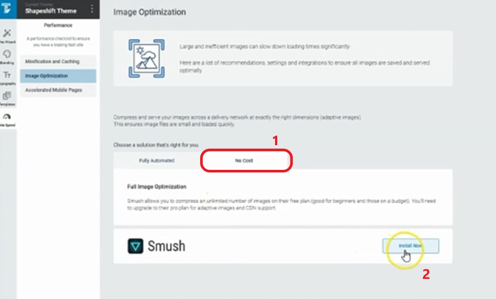Open the three-dot theme options menu

(x=92, y=9)
